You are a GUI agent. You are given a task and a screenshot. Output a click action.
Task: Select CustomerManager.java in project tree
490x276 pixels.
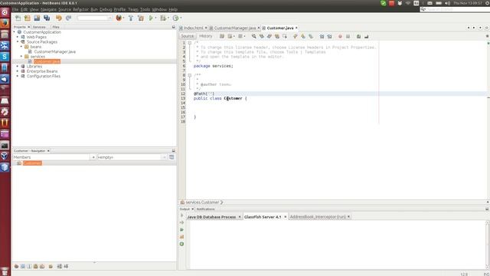[x=54, y=51]
